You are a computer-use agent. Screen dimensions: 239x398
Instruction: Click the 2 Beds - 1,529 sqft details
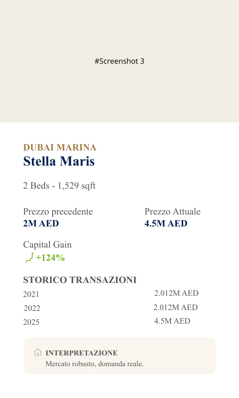(x=59, y=186)
